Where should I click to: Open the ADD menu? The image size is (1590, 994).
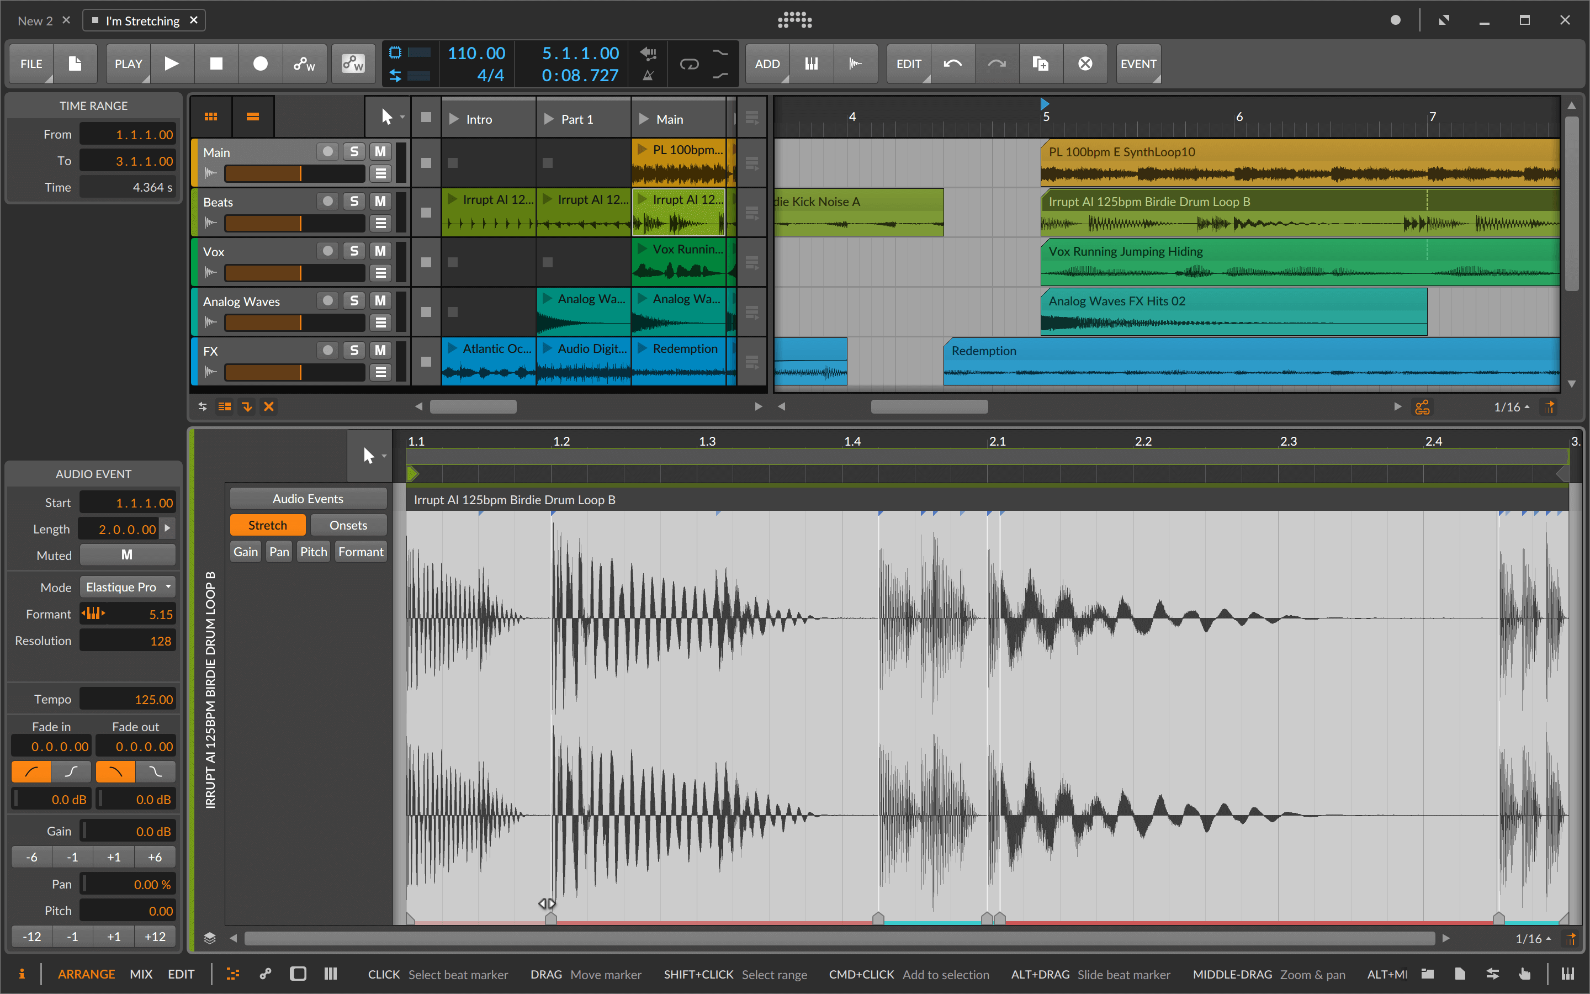[767, 64]
